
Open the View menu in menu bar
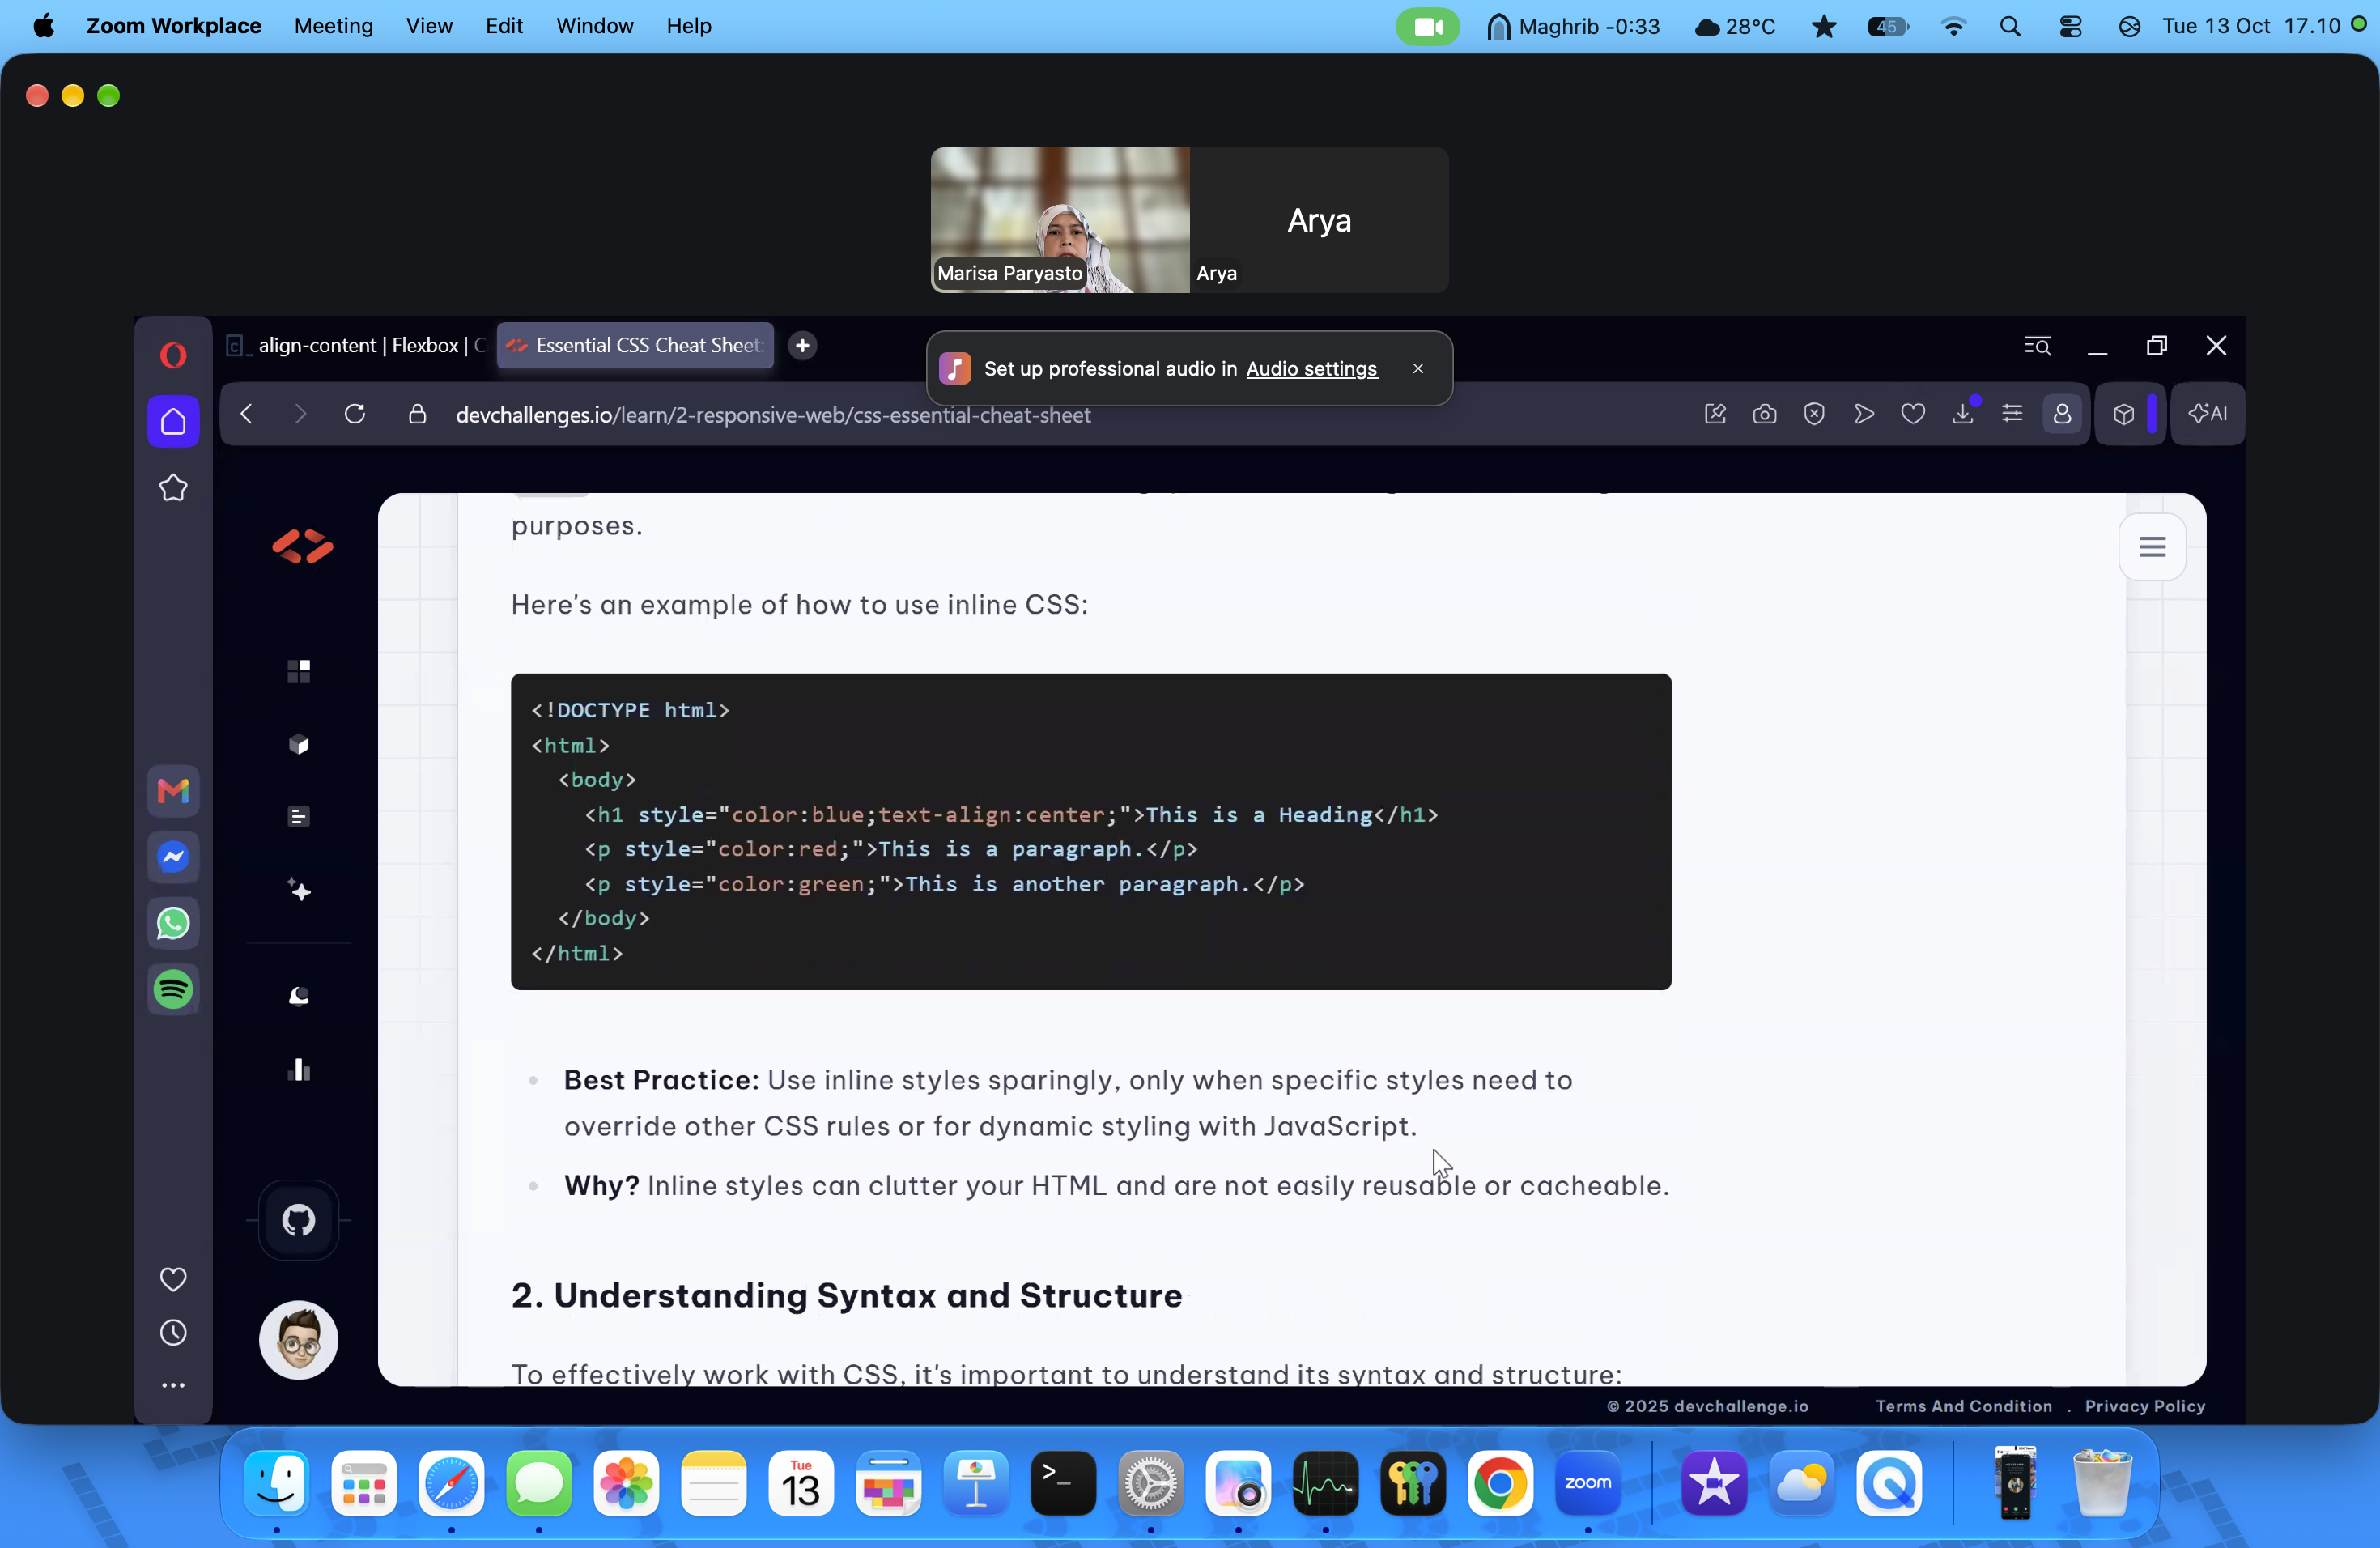pyautogui.click(x=429, y=26)
